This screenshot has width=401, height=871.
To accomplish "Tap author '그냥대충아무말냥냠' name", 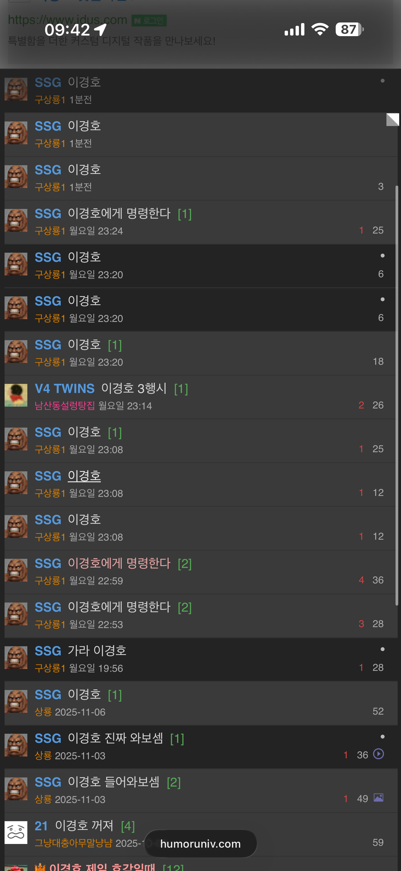I will tap(74, 843).
